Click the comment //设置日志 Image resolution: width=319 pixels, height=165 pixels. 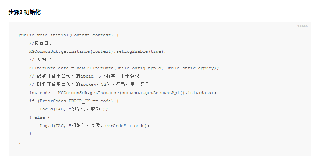[x=41, y=43]
